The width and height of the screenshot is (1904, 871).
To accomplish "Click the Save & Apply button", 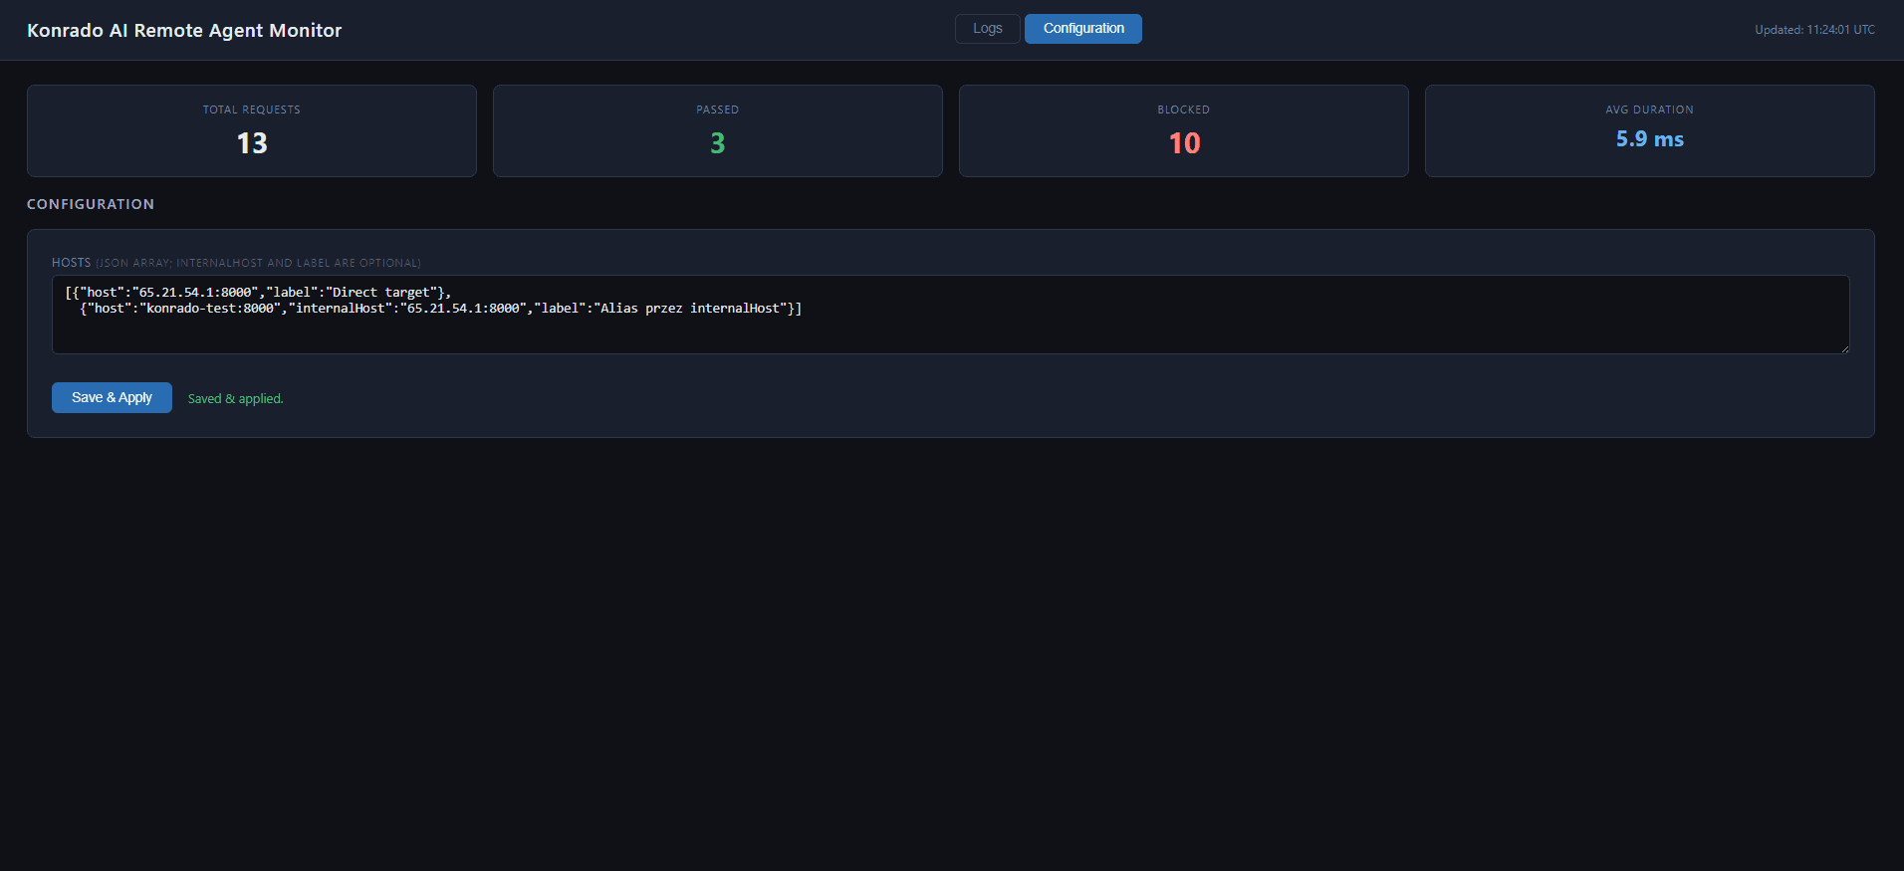I will tap(112, 397).
